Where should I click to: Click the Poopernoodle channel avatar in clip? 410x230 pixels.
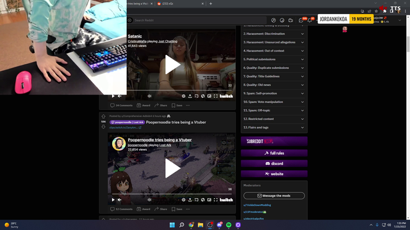[x=119, y=144]
